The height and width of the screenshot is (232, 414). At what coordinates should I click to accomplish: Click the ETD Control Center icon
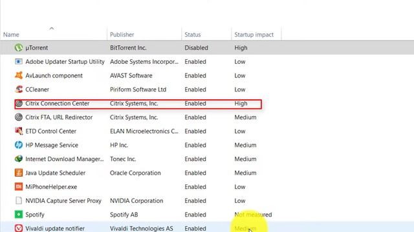tap(19, 131)
